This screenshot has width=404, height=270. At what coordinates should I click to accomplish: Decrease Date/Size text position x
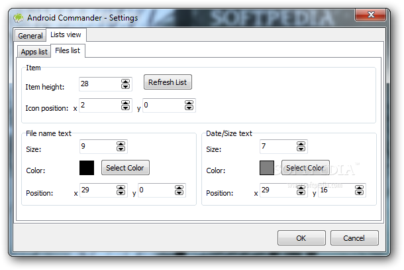click(301, 193)
